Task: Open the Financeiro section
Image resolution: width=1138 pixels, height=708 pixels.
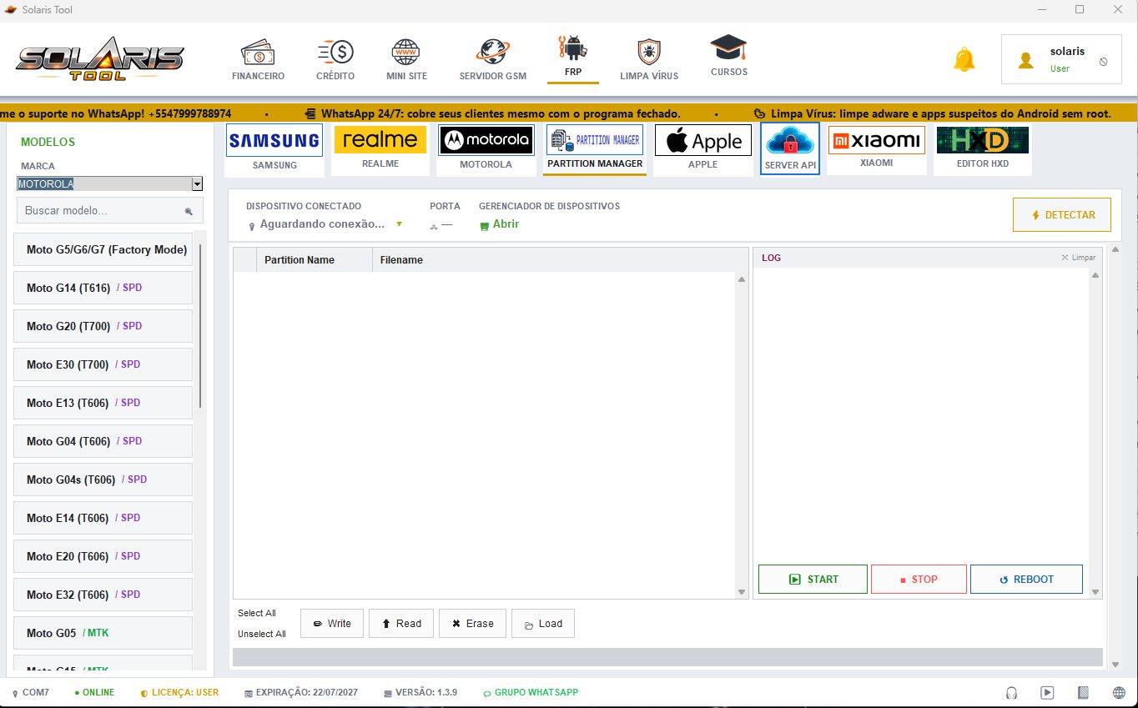Action: [258, 60]
